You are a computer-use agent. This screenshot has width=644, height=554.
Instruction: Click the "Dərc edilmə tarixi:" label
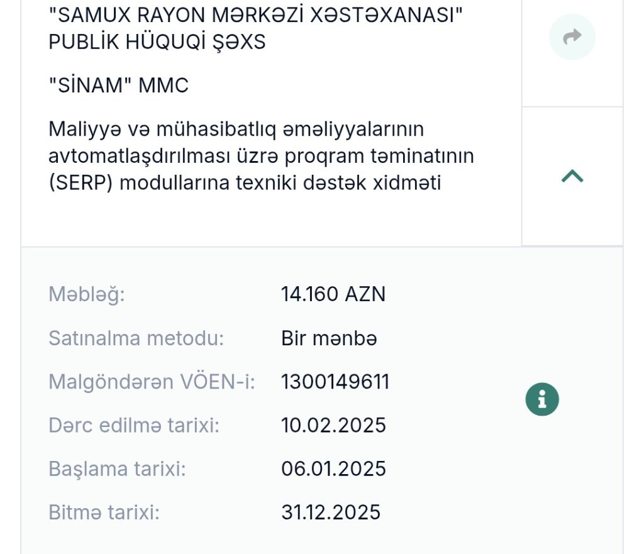(134, 425)
